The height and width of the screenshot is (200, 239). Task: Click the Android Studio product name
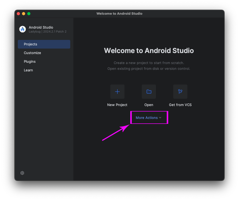tap(41, 28)
